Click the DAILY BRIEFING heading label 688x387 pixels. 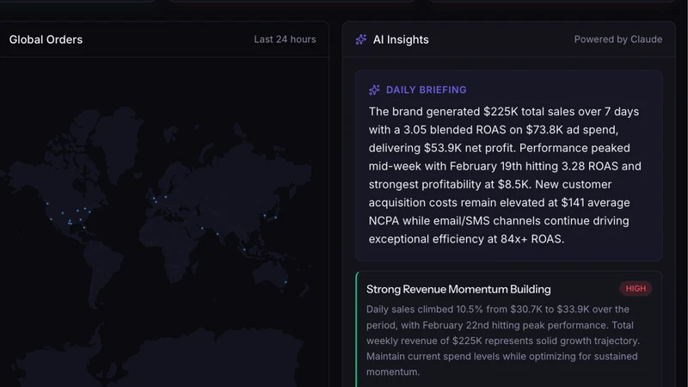(426, 90)
